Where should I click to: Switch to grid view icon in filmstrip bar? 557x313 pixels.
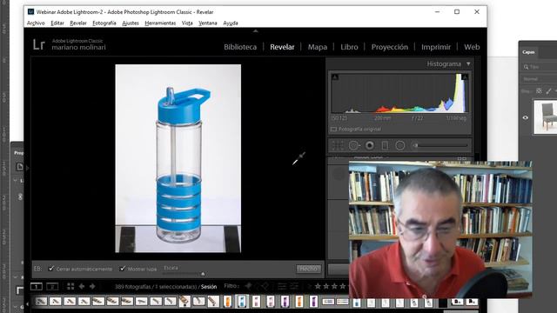pyautogui.click(x=70, y=286)
